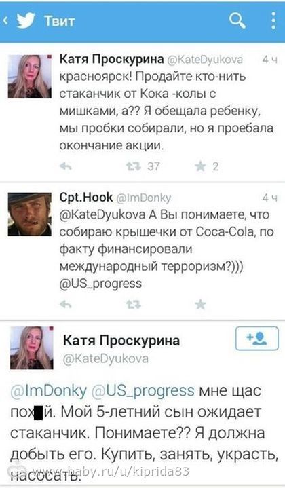Retweet Cpt.Hook's tweet

134,304
